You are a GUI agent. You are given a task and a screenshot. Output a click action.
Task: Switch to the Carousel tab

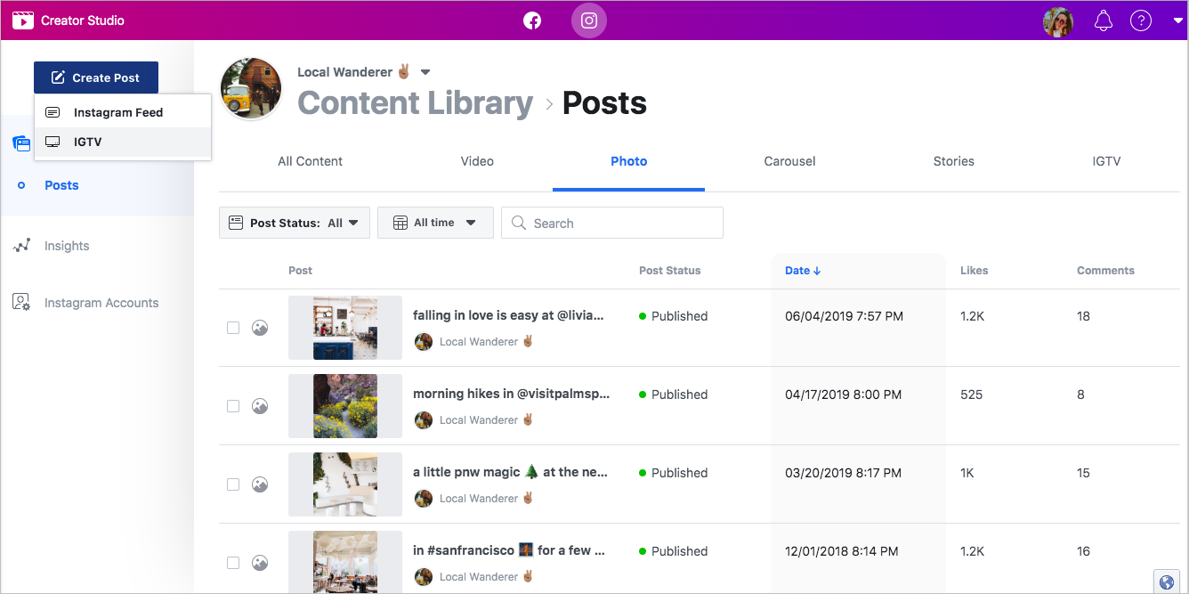click(789, 161)
